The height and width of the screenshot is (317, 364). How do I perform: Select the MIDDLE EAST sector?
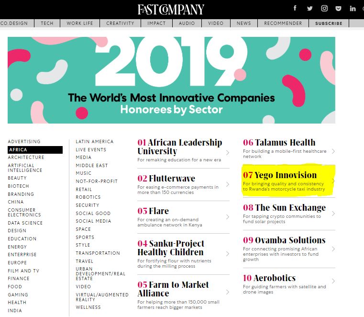point(92,166)
